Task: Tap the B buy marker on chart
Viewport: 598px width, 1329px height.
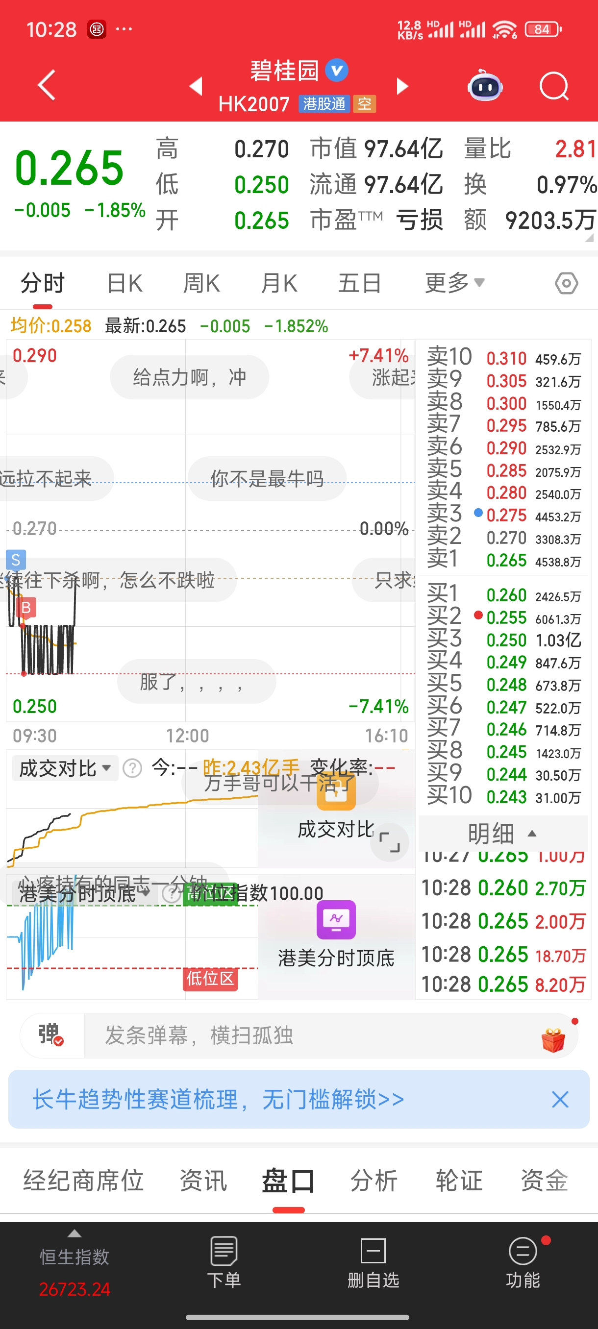Action: tap(26, 608)
